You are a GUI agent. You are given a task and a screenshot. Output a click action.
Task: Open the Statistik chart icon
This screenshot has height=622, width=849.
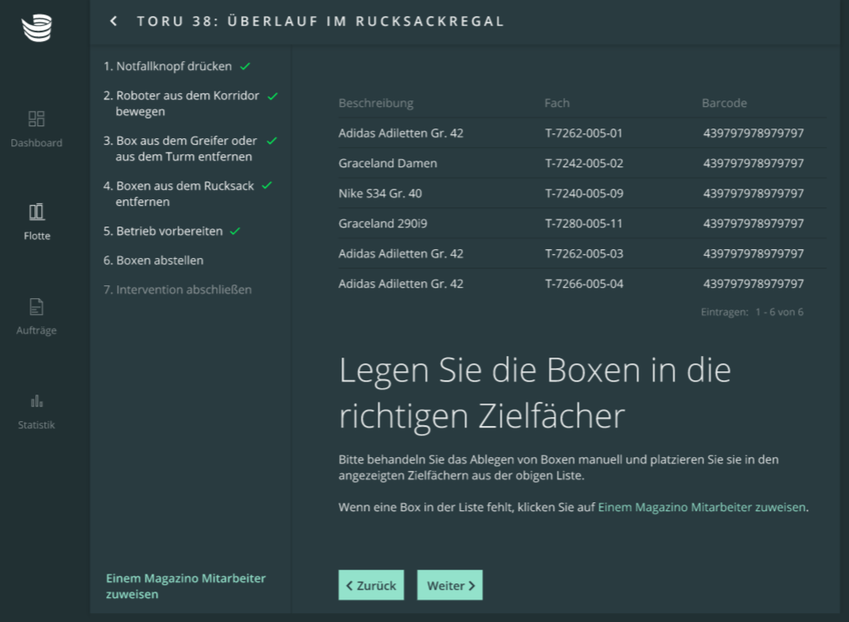[37, 401]
